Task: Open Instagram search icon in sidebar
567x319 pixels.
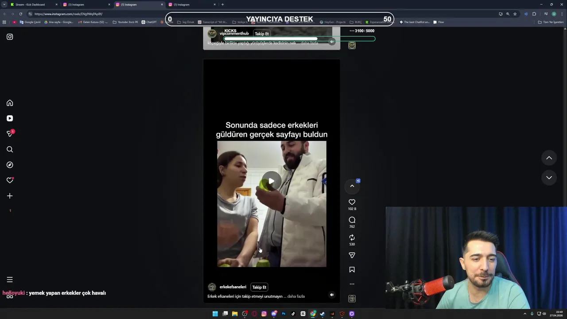Action: pos(10,149)
